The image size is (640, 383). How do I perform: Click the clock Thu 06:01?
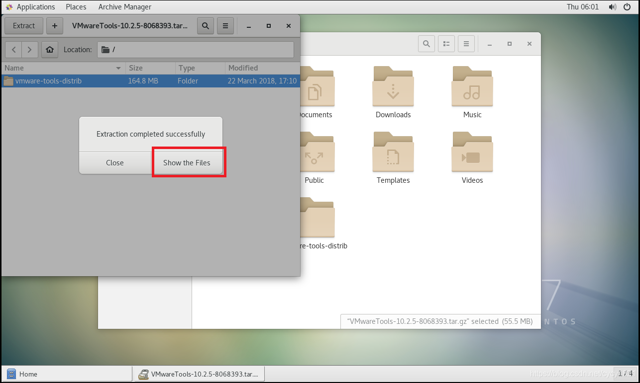583,7
